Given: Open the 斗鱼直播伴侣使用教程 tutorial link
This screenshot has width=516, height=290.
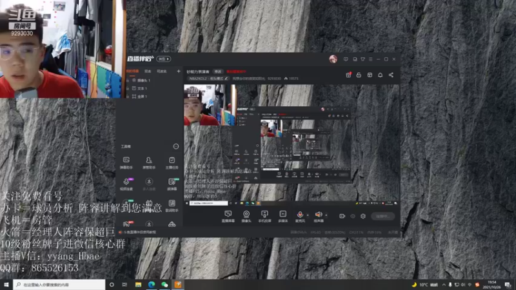Looking at the screenshot, I should click(139, 232).
